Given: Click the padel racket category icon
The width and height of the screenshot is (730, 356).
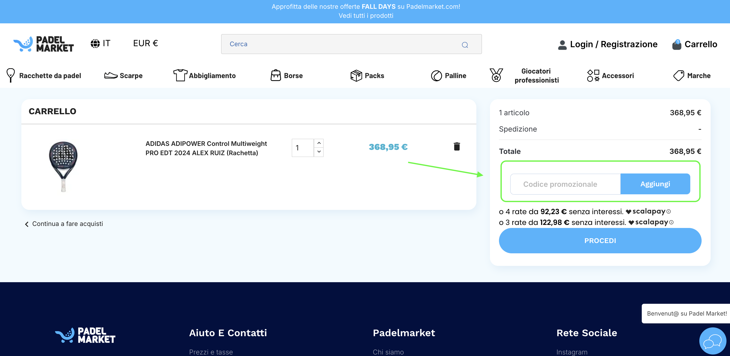Looking at the screenshot, I should pyautogui.click(x=11, y=75).
